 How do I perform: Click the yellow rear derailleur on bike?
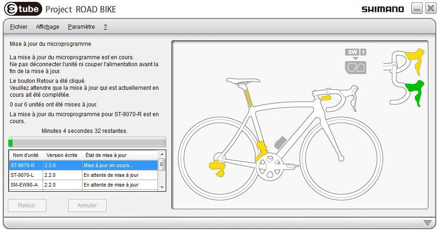(x=217, y=168)
